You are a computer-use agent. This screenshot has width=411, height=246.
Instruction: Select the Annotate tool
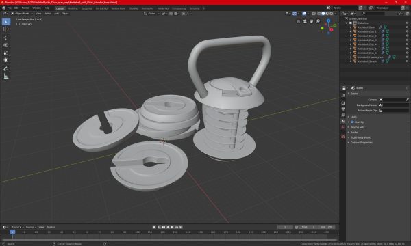click(x=6, y=69)
